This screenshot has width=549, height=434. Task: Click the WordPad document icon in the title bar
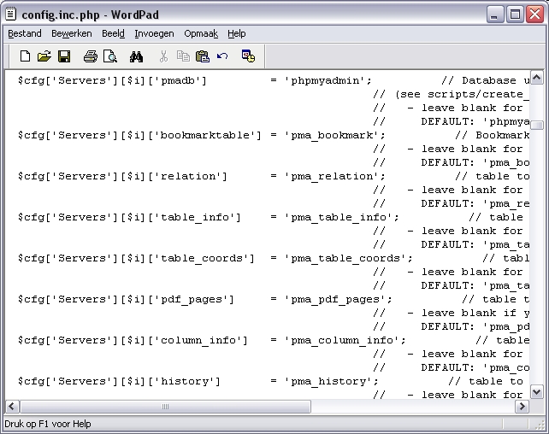coord(11,15)
